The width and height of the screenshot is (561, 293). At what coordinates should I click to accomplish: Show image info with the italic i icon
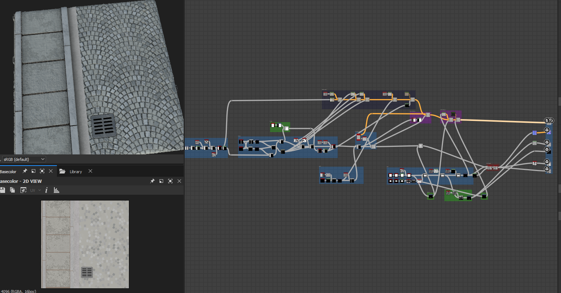(46, 190)
